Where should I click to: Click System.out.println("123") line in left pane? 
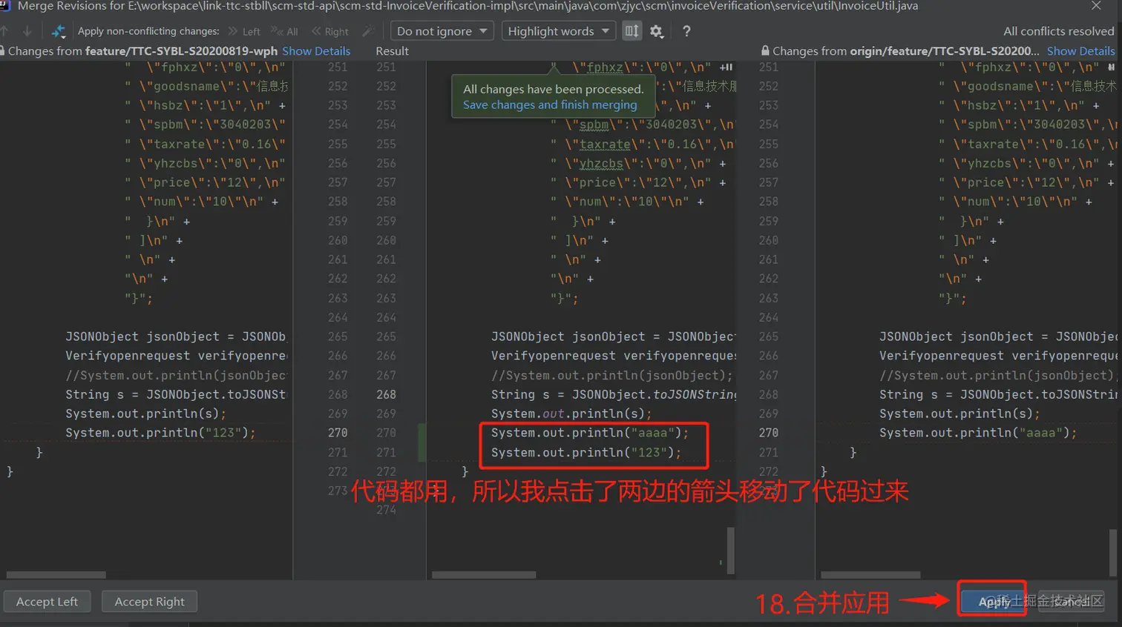(x=160, y=433)
